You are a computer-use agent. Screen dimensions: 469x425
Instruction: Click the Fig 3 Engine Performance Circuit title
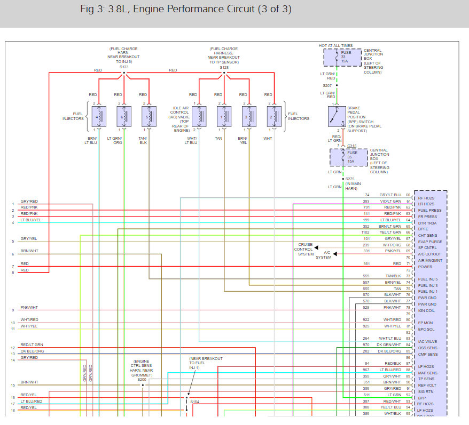(148, 10)
